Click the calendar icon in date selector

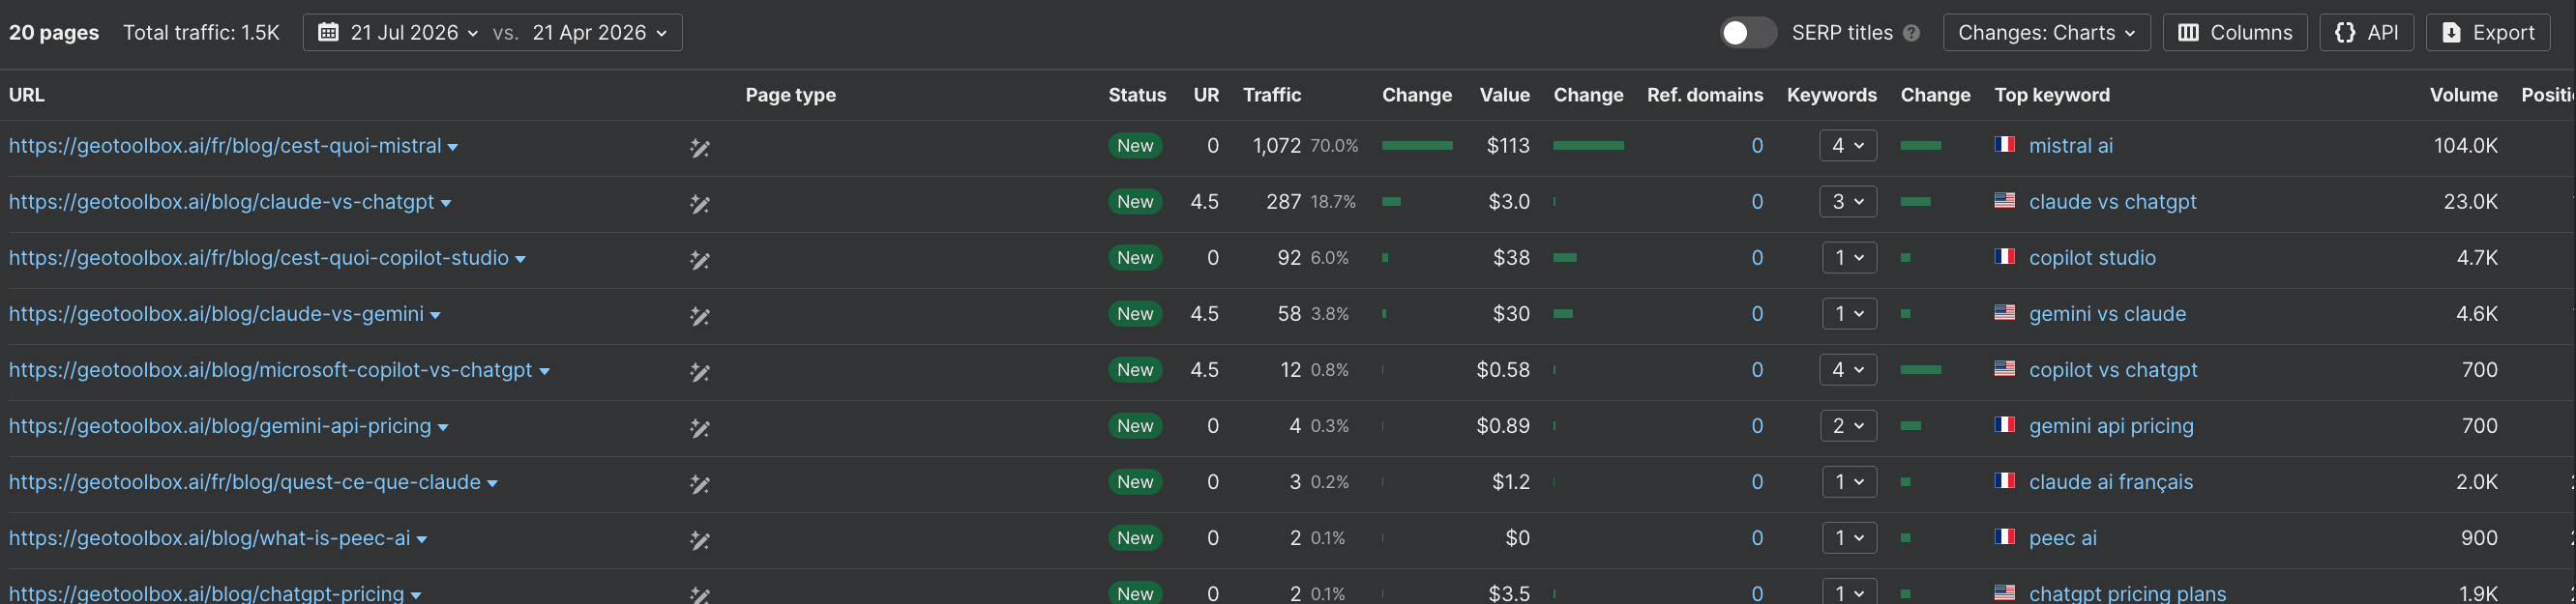(327, 33)
